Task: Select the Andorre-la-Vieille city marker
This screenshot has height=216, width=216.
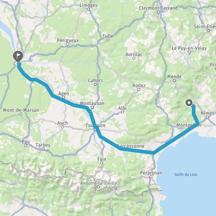Action: click(x=98, y=187)
